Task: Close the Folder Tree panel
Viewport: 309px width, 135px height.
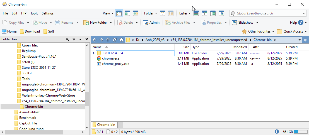Action: click(86, 39)
